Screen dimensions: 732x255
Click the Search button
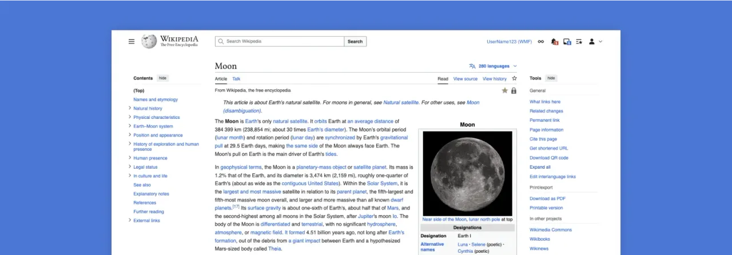[355, 41]
